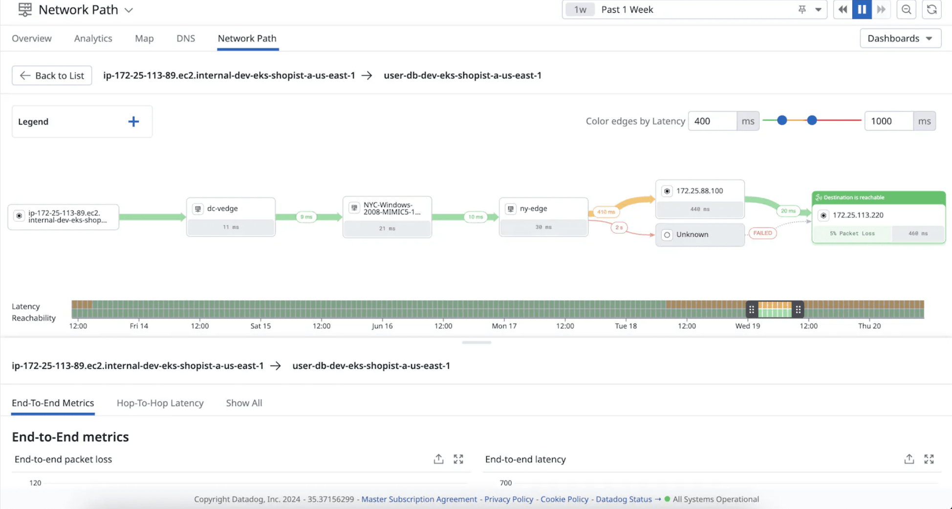
Task: Click the left timeline selection handle
Action: coord(752,310)
